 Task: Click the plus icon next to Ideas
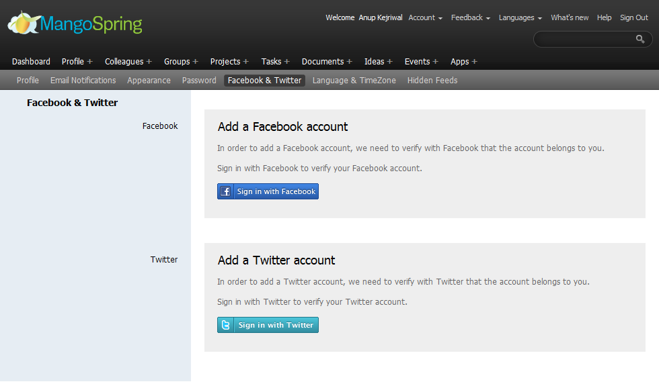(389, 62)
